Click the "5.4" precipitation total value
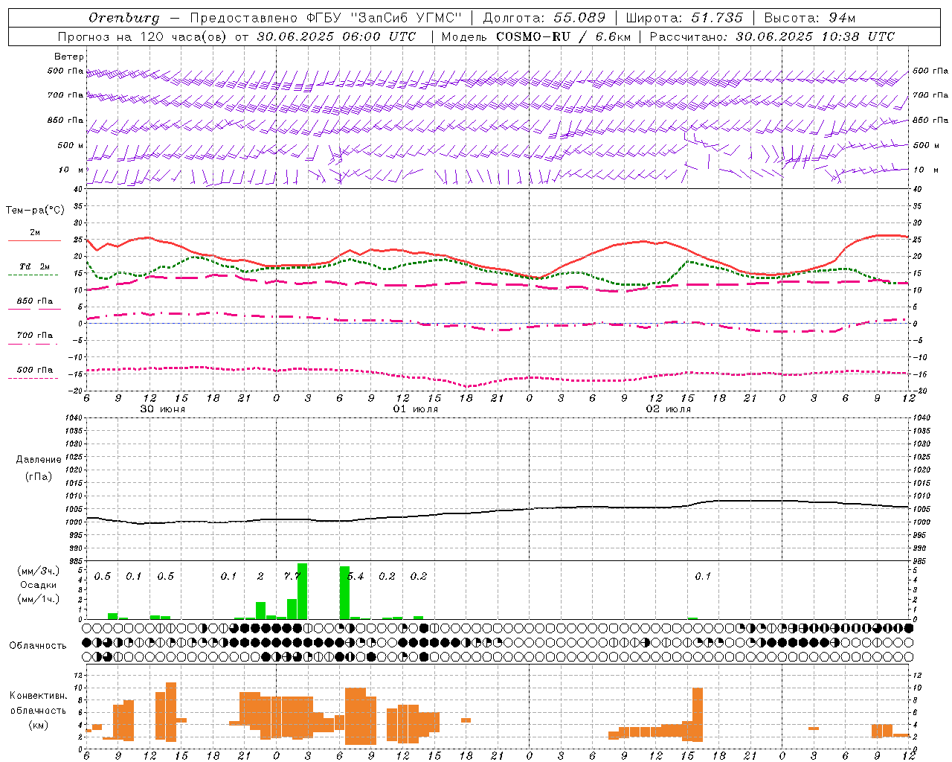Image resolution: width=952 pixels, height=762 pixels. pos(356,576)
